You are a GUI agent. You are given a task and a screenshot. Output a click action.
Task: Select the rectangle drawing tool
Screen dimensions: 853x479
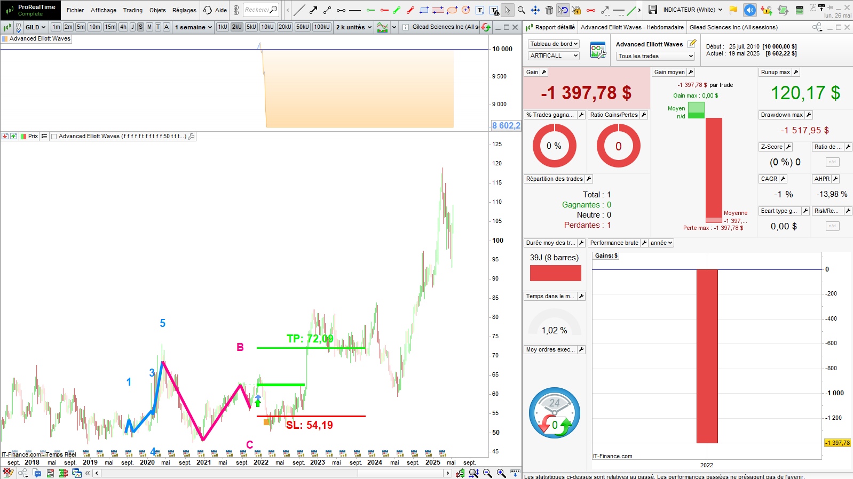tap(424, 10)
